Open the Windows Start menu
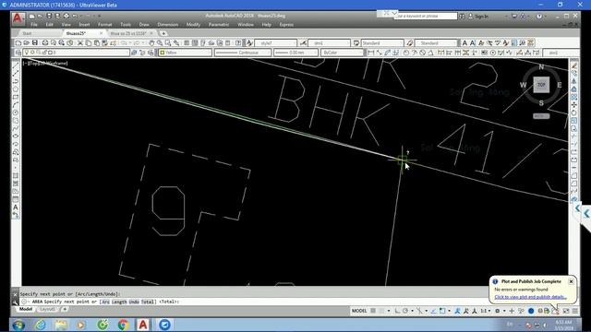The image size is (591, 332). (18, 324)
